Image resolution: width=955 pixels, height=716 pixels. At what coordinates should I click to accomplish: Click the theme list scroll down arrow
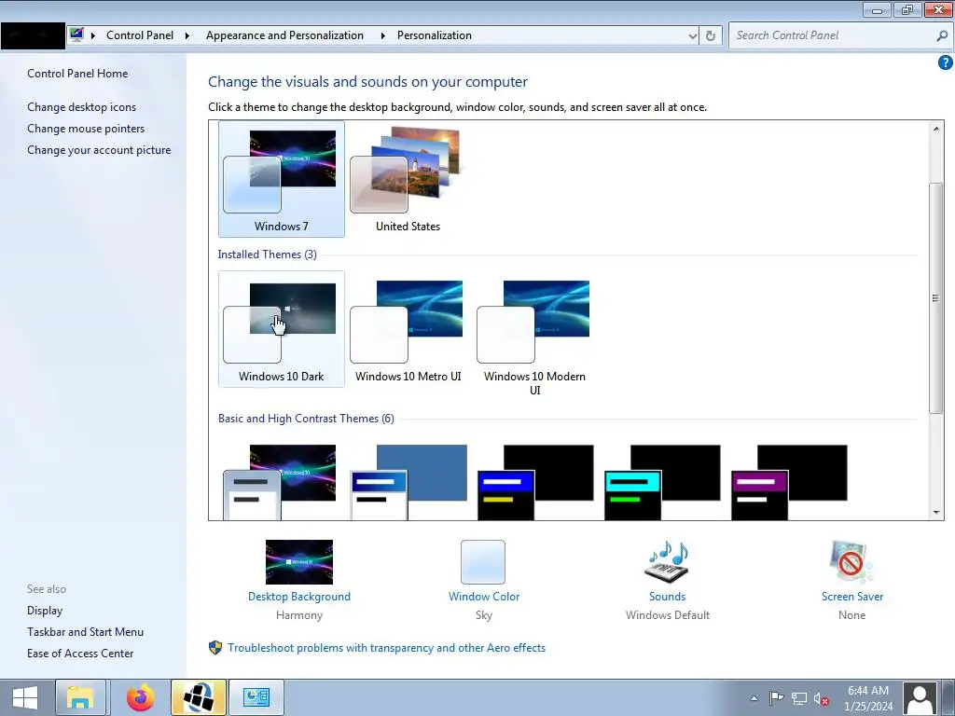pos(936,513)
